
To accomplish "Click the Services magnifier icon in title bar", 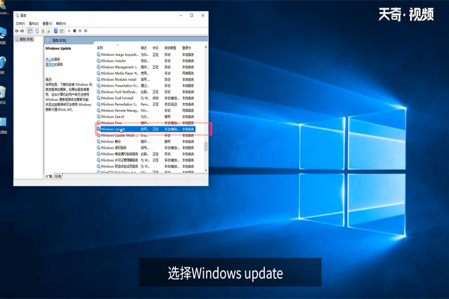I will coord(17,16).
